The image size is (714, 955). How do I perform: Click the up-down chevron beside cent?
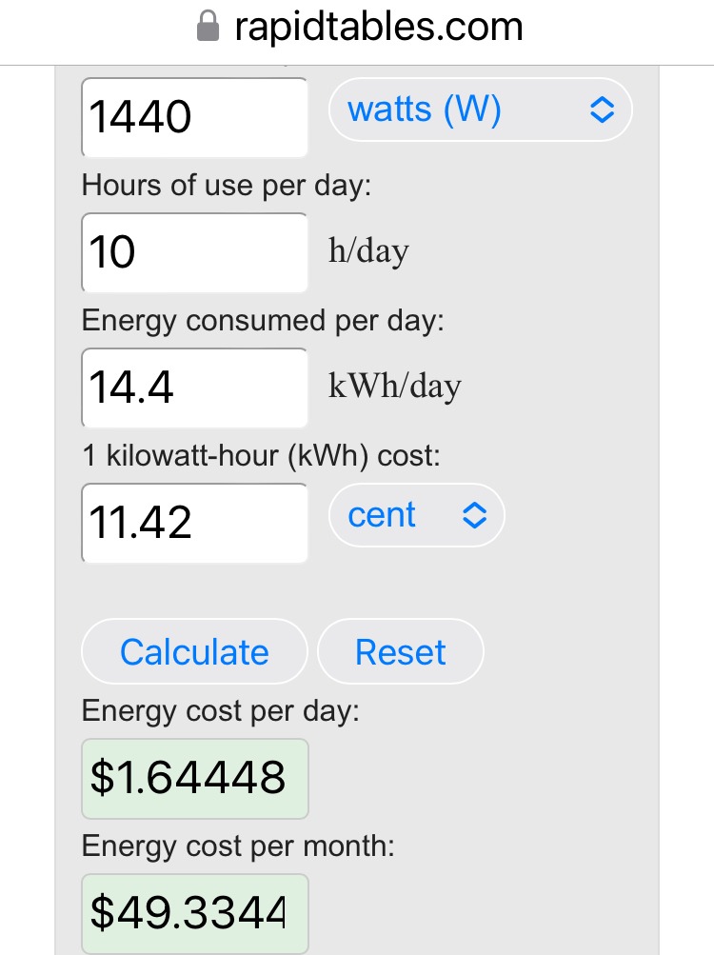475,515
